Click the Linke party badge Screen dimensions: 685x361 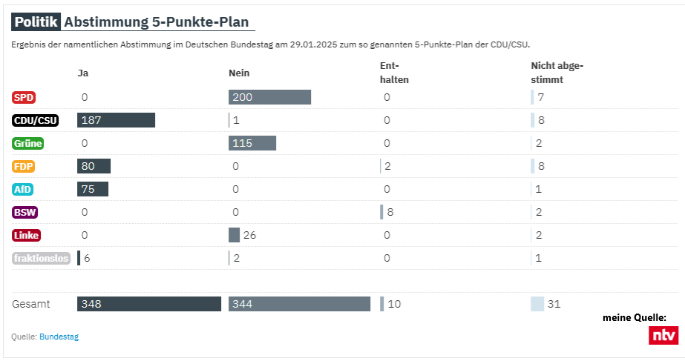[26, 236]
